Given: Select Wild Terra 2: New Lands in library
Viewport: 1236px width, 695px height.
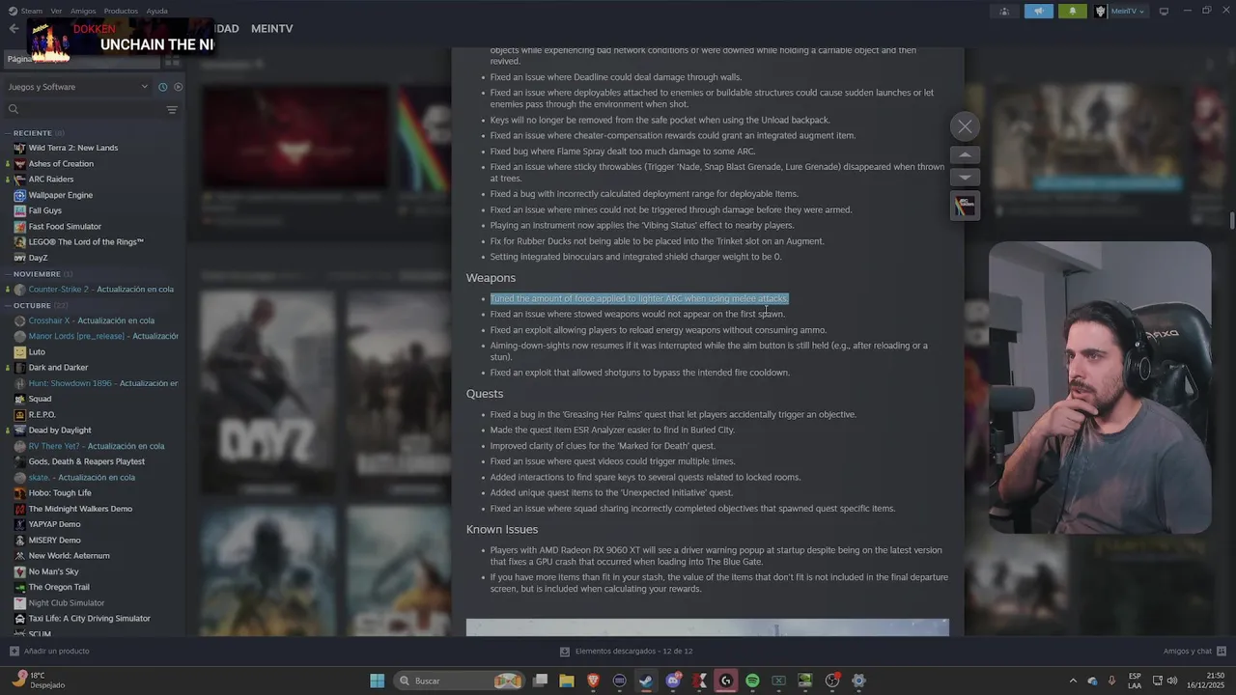Looking at the screenshot, I should (73, 148).
